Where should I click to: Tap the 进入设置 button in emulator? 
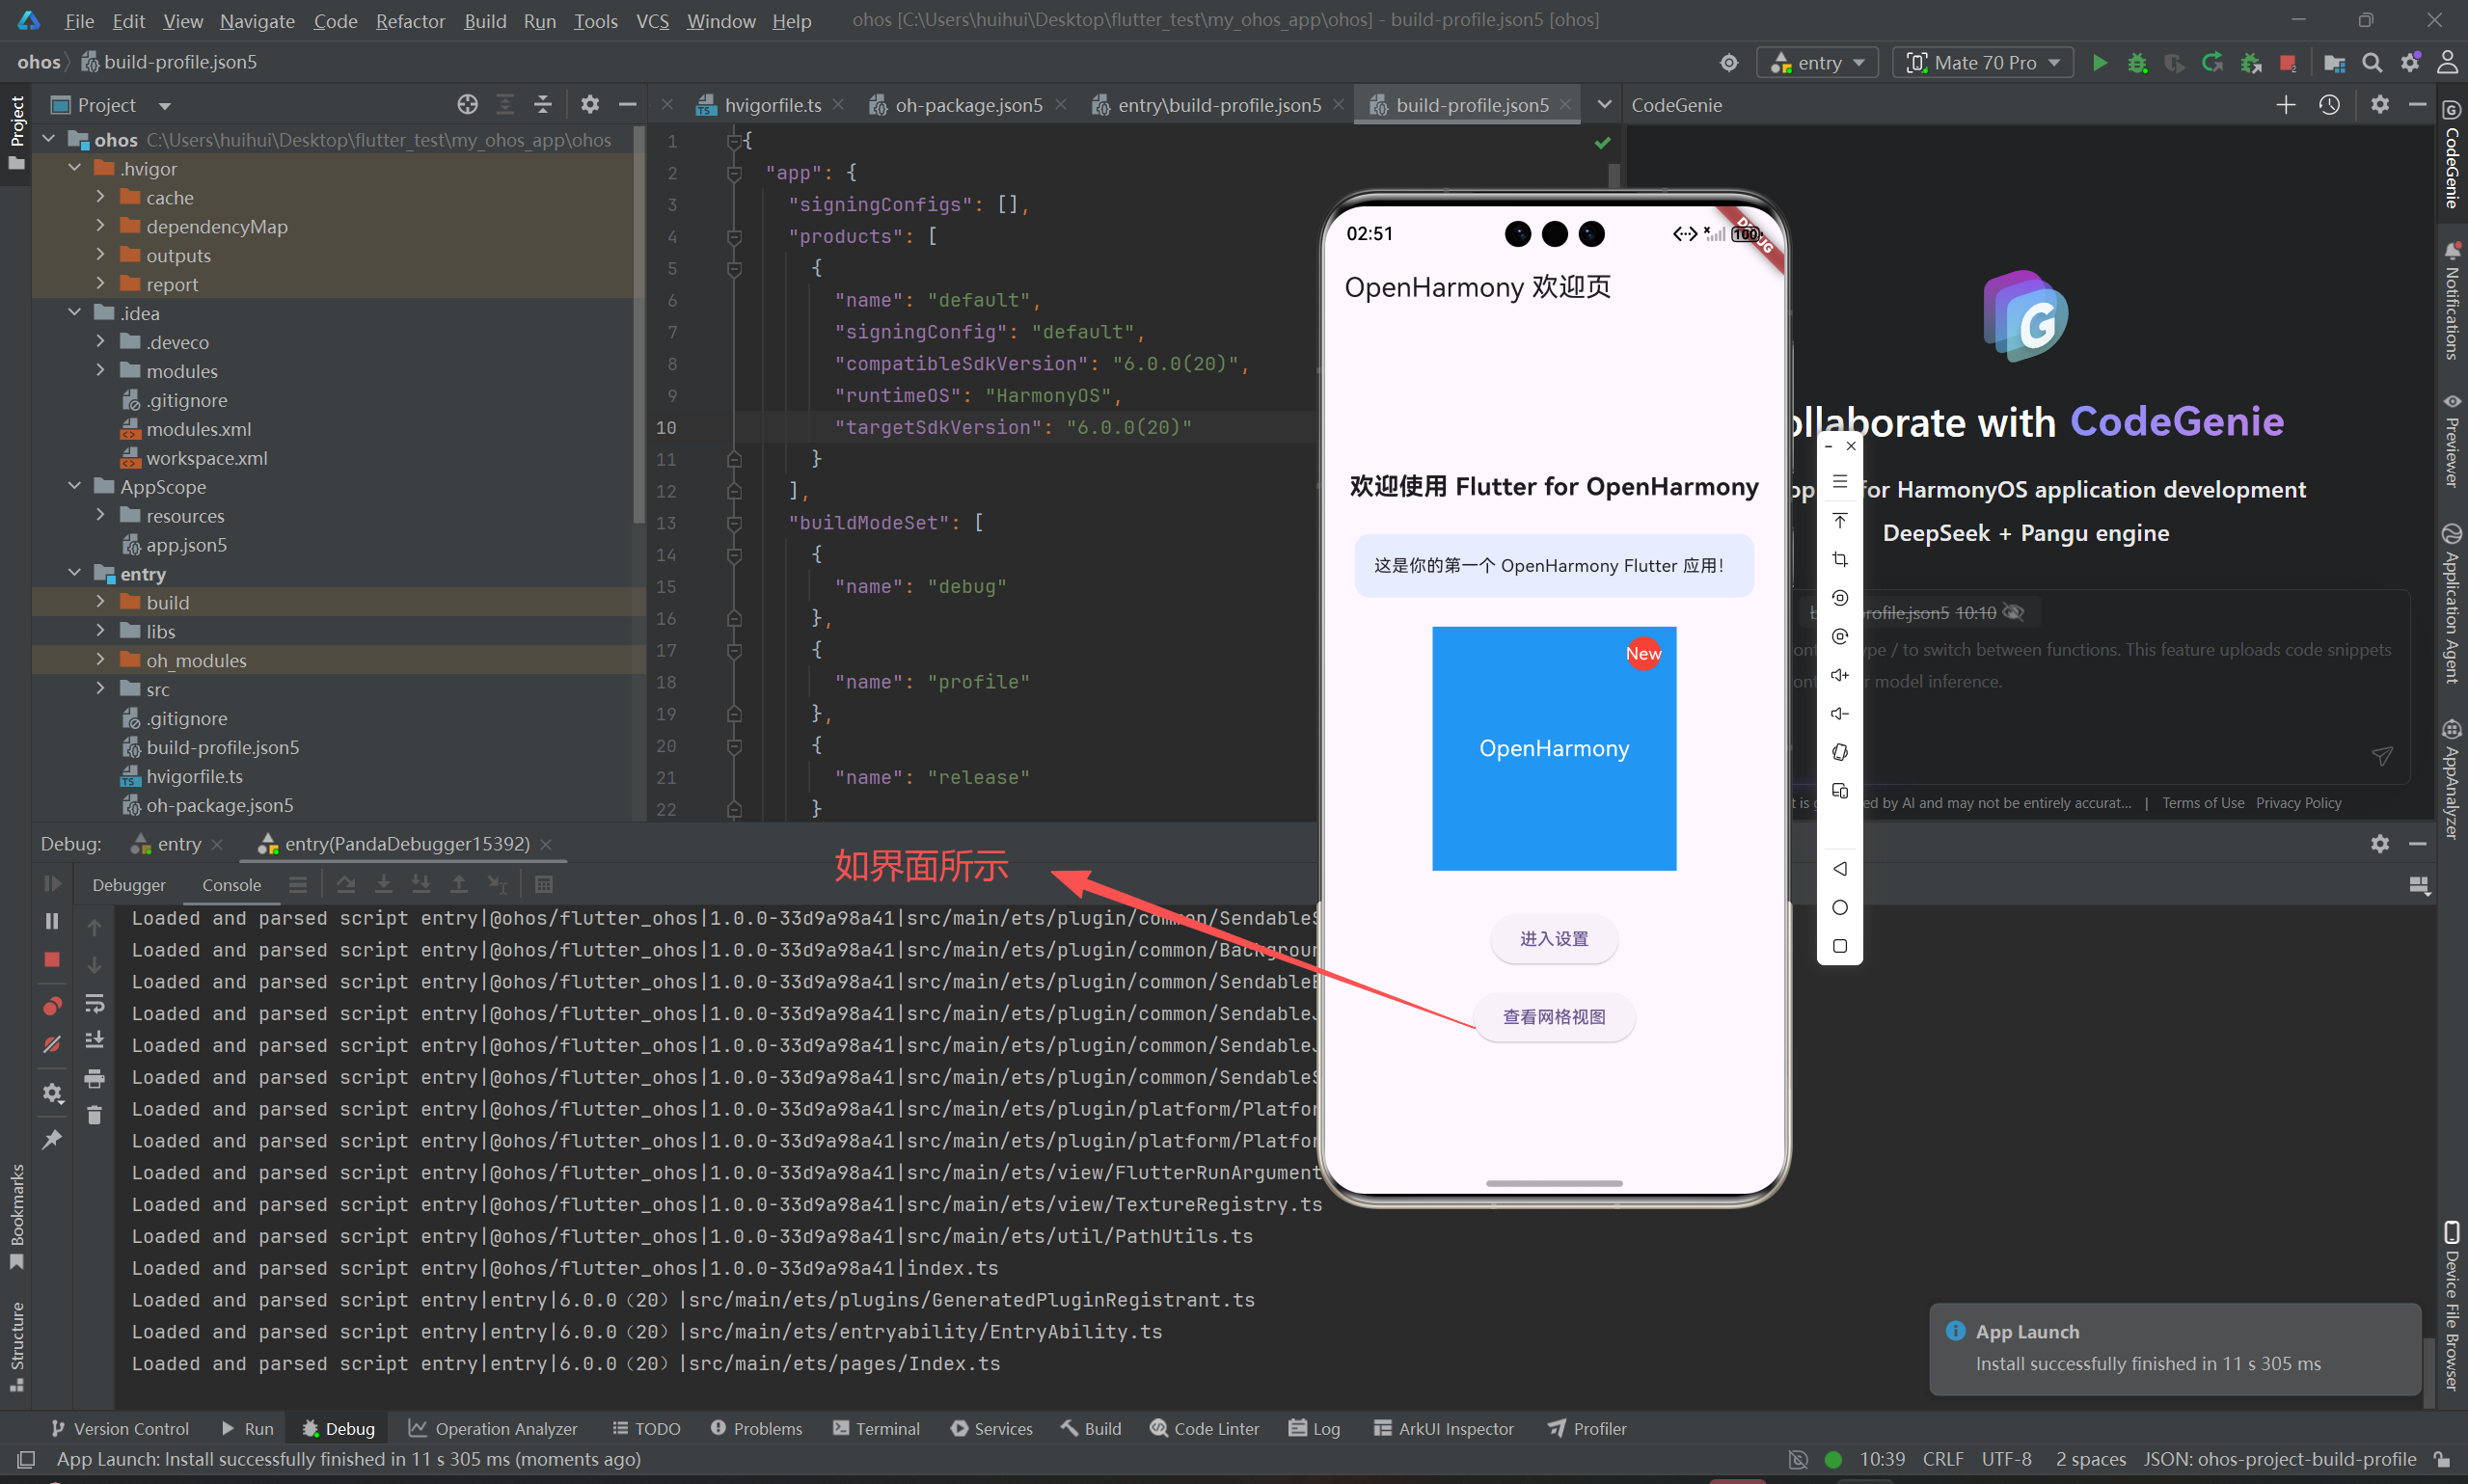click(x=1553, y=939)
